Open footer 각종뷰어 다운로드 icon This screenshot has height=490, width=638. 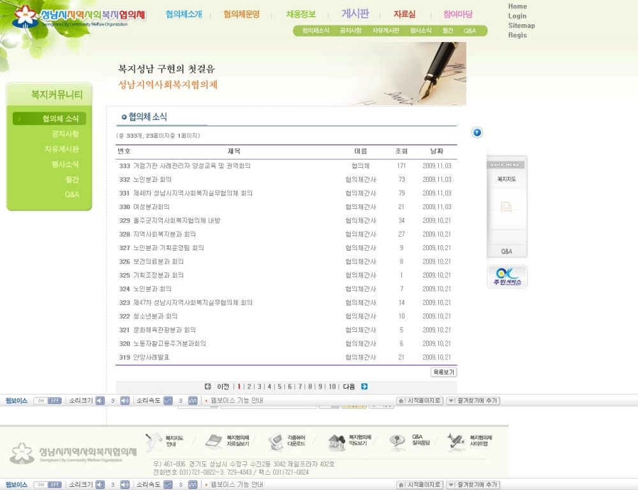276,441
